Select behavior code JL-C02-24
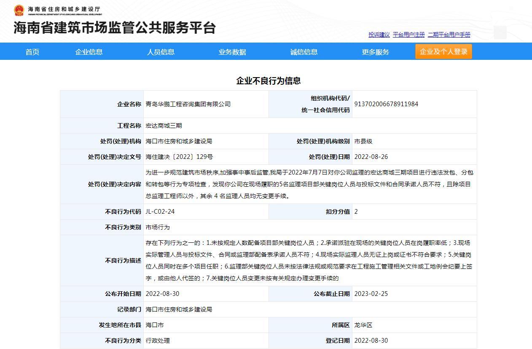The height and width of the screenshot is (349, 532). click(x=160, y=212)
